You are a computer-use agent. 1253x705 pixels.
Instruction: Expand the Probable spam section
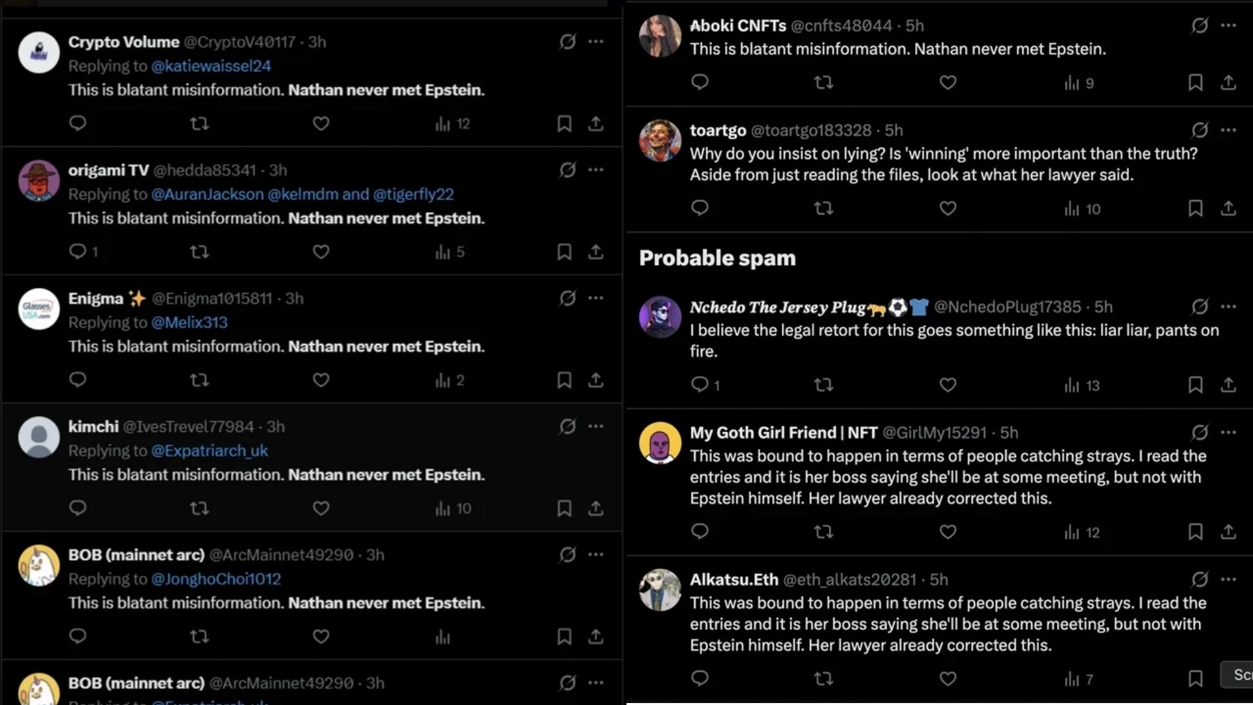[x=718, y=257]
